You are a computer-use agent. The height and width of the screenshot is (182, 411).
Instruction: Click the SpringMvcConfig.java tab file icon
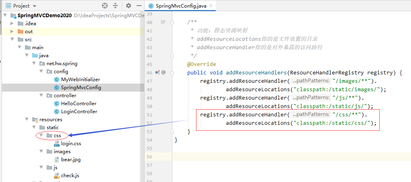click(x=151, y=6)
